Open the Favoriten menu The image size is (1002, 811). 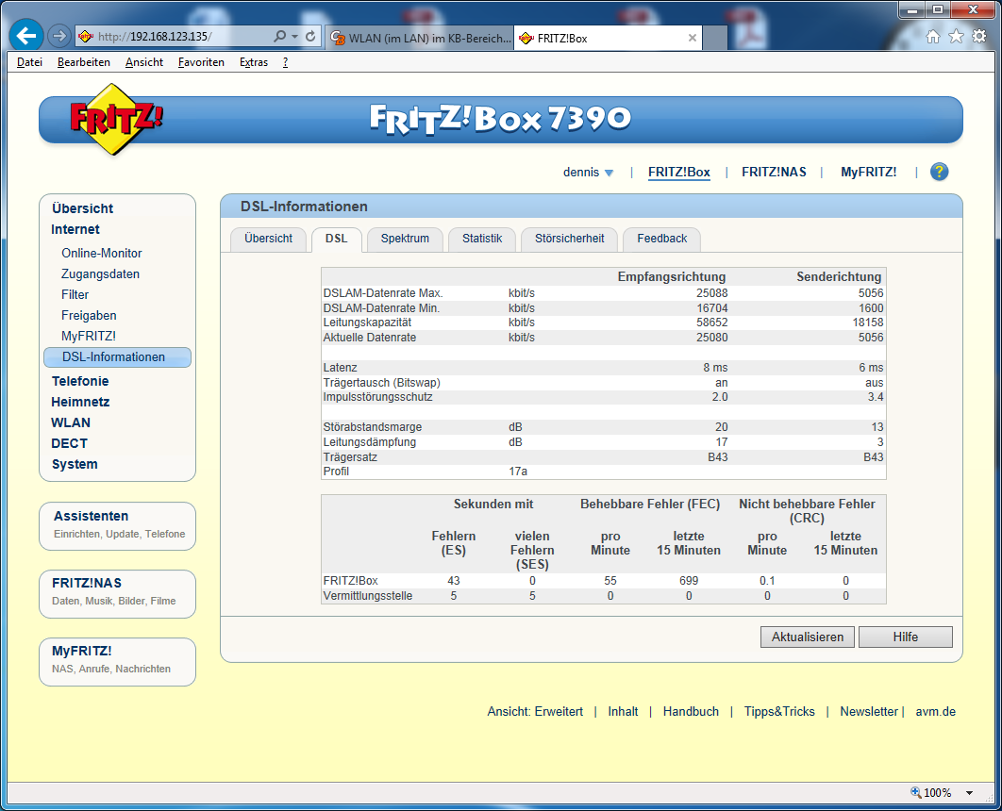201,62
